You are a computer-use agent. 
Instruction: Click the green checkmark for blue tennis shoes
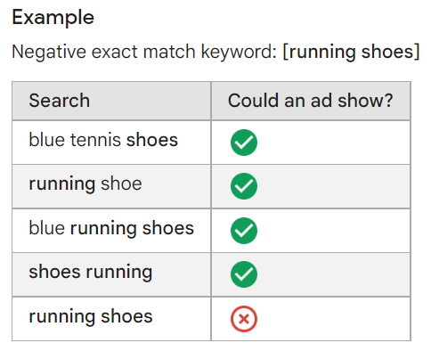[x=244, y=143]
